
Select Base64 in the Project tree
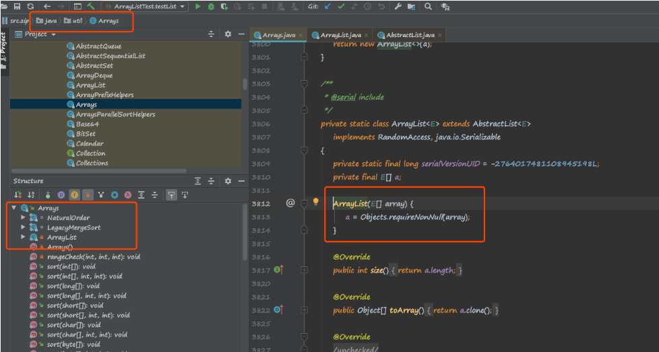click(88, 125)
